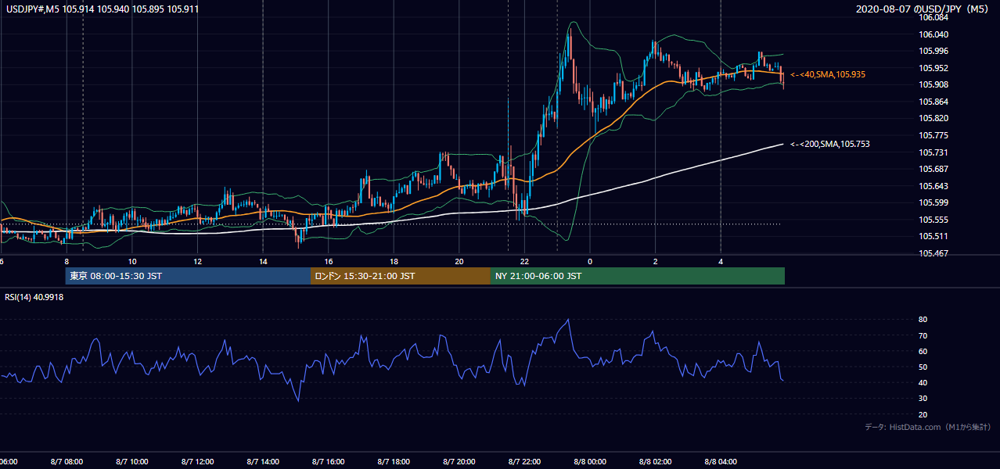Click the 105.687 price axis label
Image resolution: width=1000 pixels, height=469 pixels.
pos(933,169)
